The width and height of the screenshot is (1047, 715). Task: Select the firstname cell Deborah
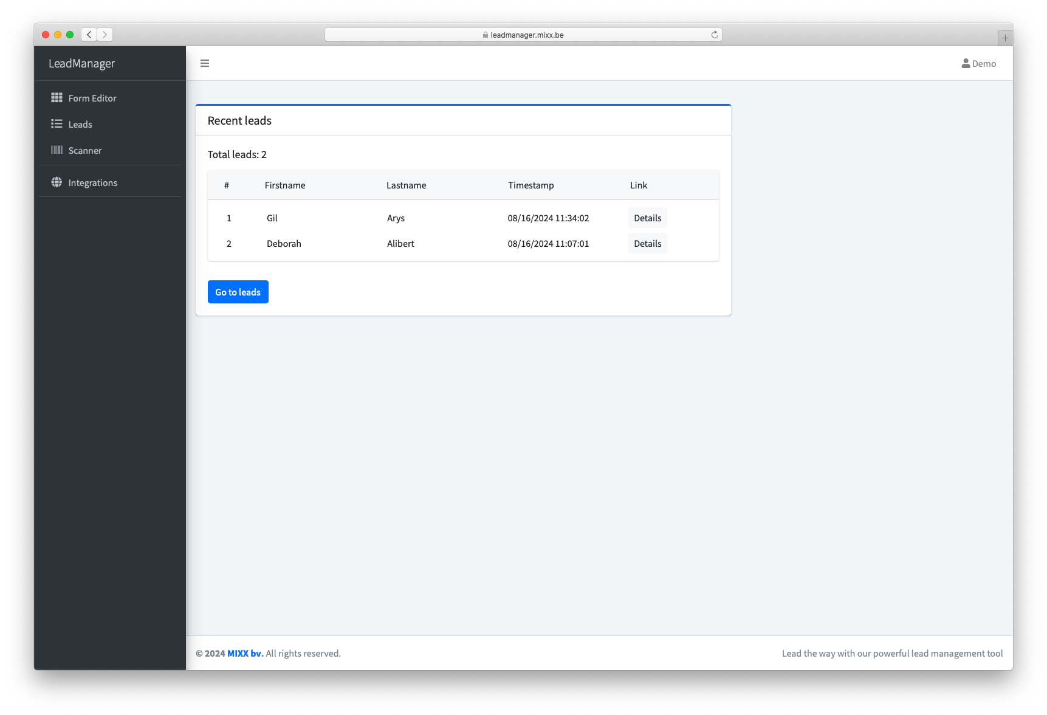coord(284,244)
